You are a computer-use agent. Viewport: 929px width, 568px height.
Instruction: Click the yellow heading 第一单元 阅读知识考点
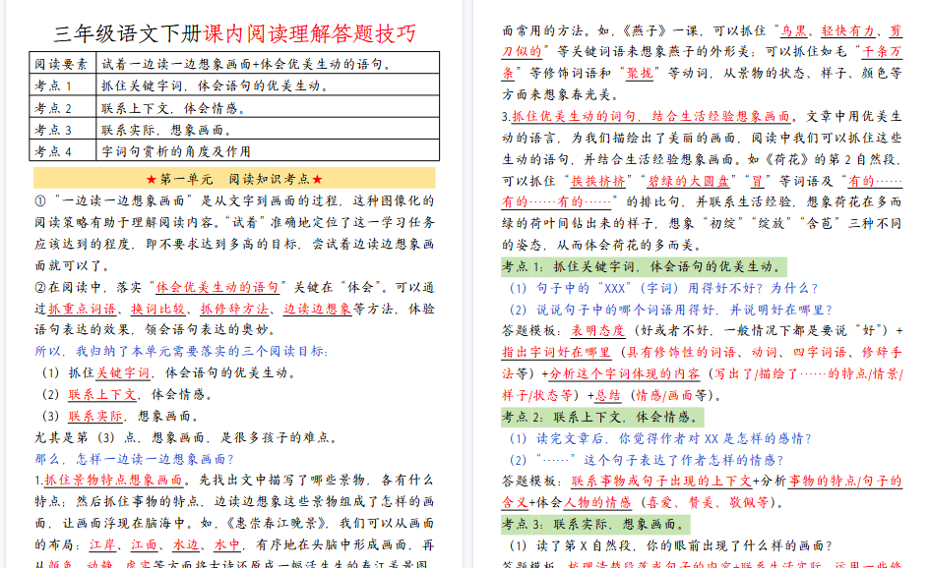(234, 179)
